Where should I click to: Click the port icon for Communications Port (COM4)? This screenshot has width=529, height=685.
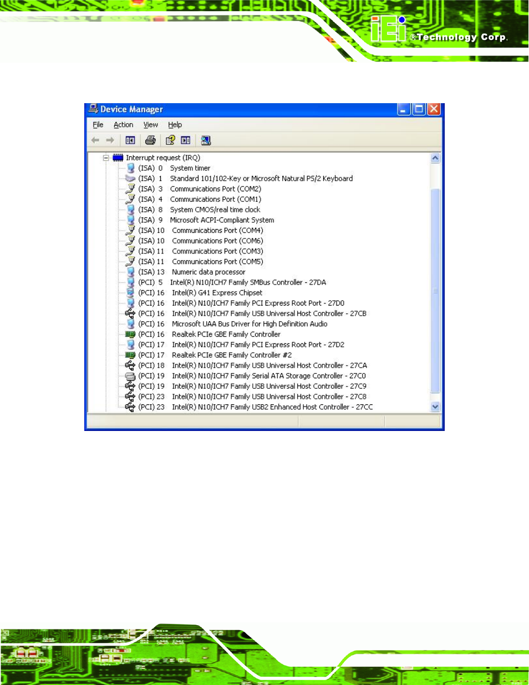[130, 230]
